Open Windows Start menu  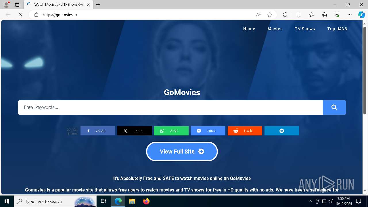point(7,201)
